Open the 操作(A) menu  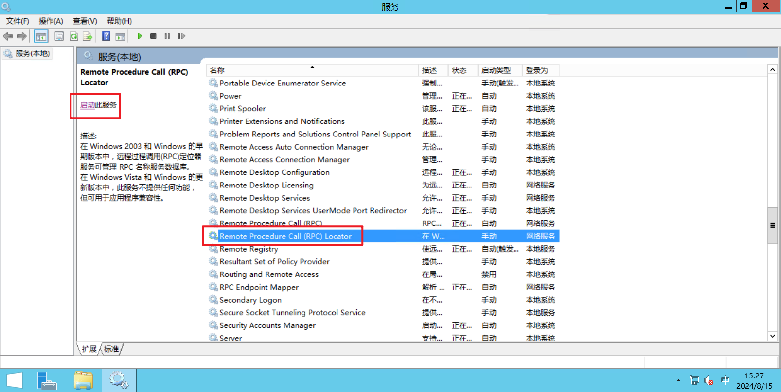51,21
